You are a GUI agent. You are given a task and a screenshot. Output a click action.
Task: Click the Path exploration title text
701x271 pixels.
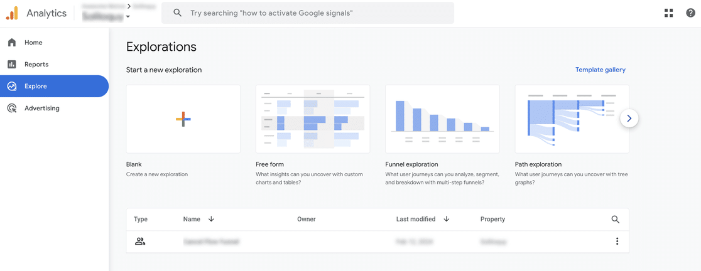pyautogui.click(x=538, y=164)
